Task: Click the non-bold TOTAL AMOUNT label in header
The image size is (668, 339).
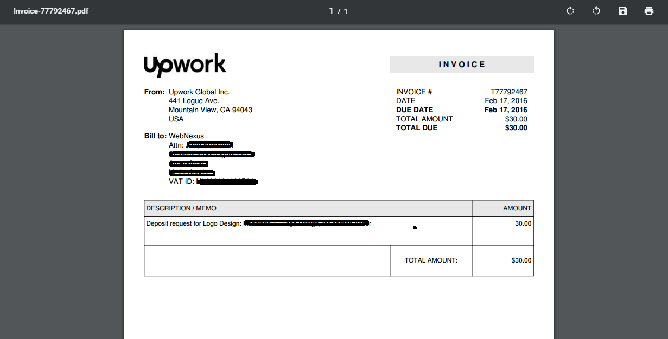Action: 424,119
